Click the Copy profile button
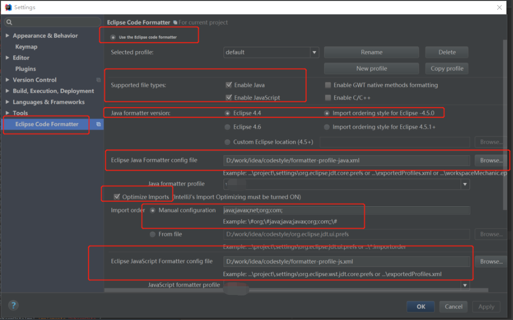 (447, 68)
